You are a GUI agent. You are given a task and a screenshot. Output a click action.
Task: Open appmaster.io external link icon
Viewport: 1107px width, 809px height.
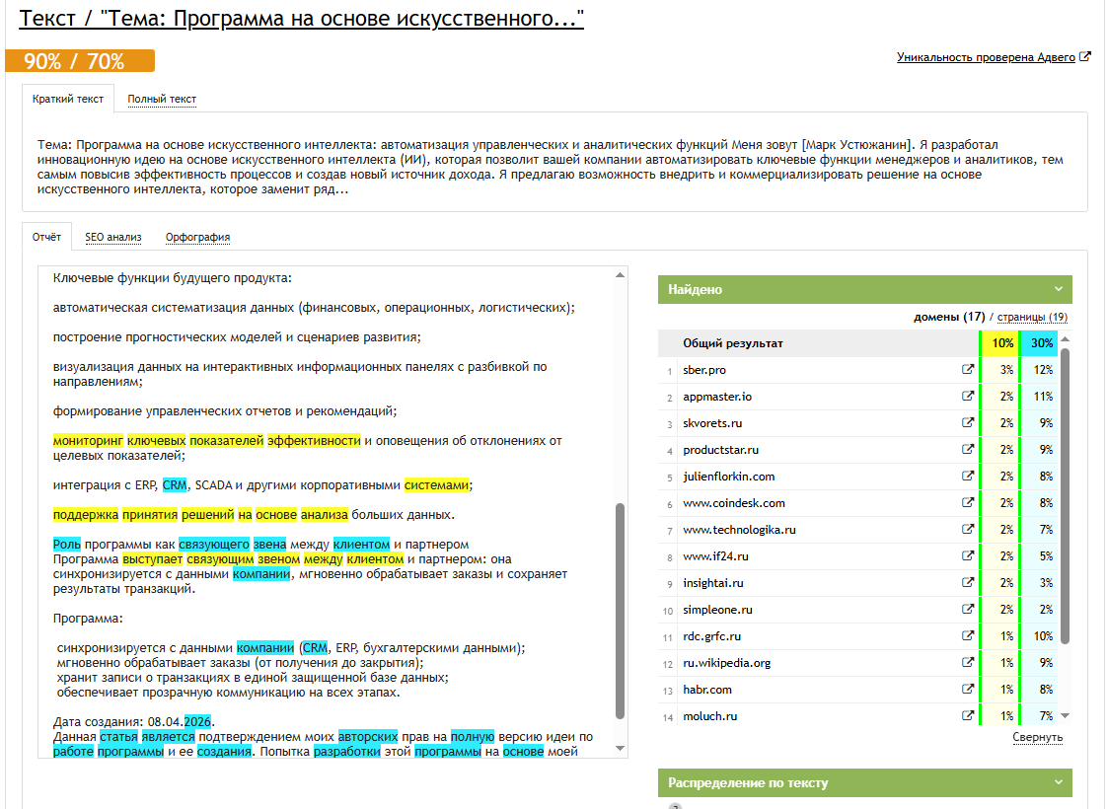coord(968,396)
